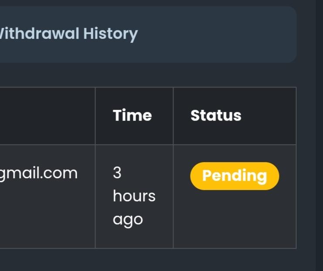Select the gmail.com email address text

[39, 173]
